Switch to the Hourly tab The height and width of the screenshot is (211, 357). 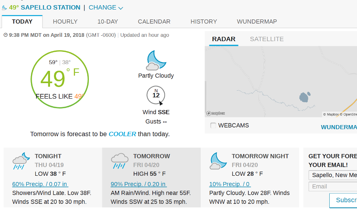[65, 21]
